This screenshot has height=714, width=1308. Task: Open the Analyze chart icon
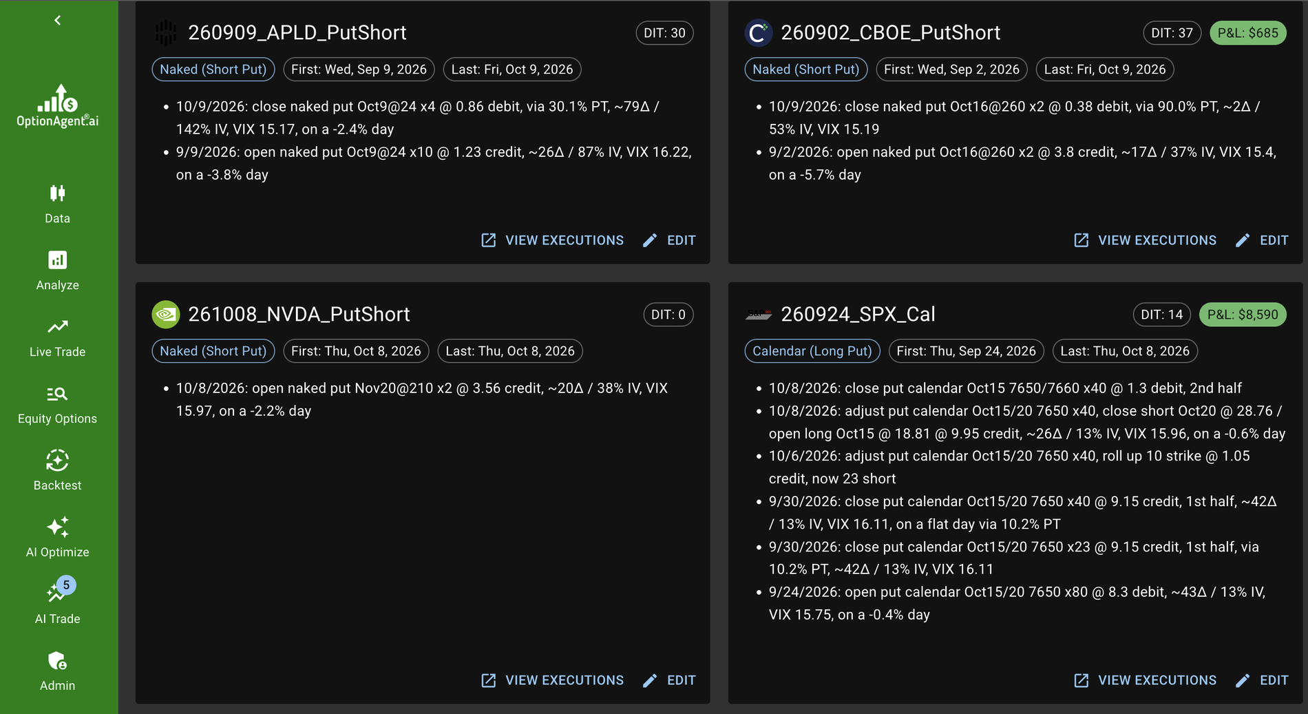[x=58, y=260]
